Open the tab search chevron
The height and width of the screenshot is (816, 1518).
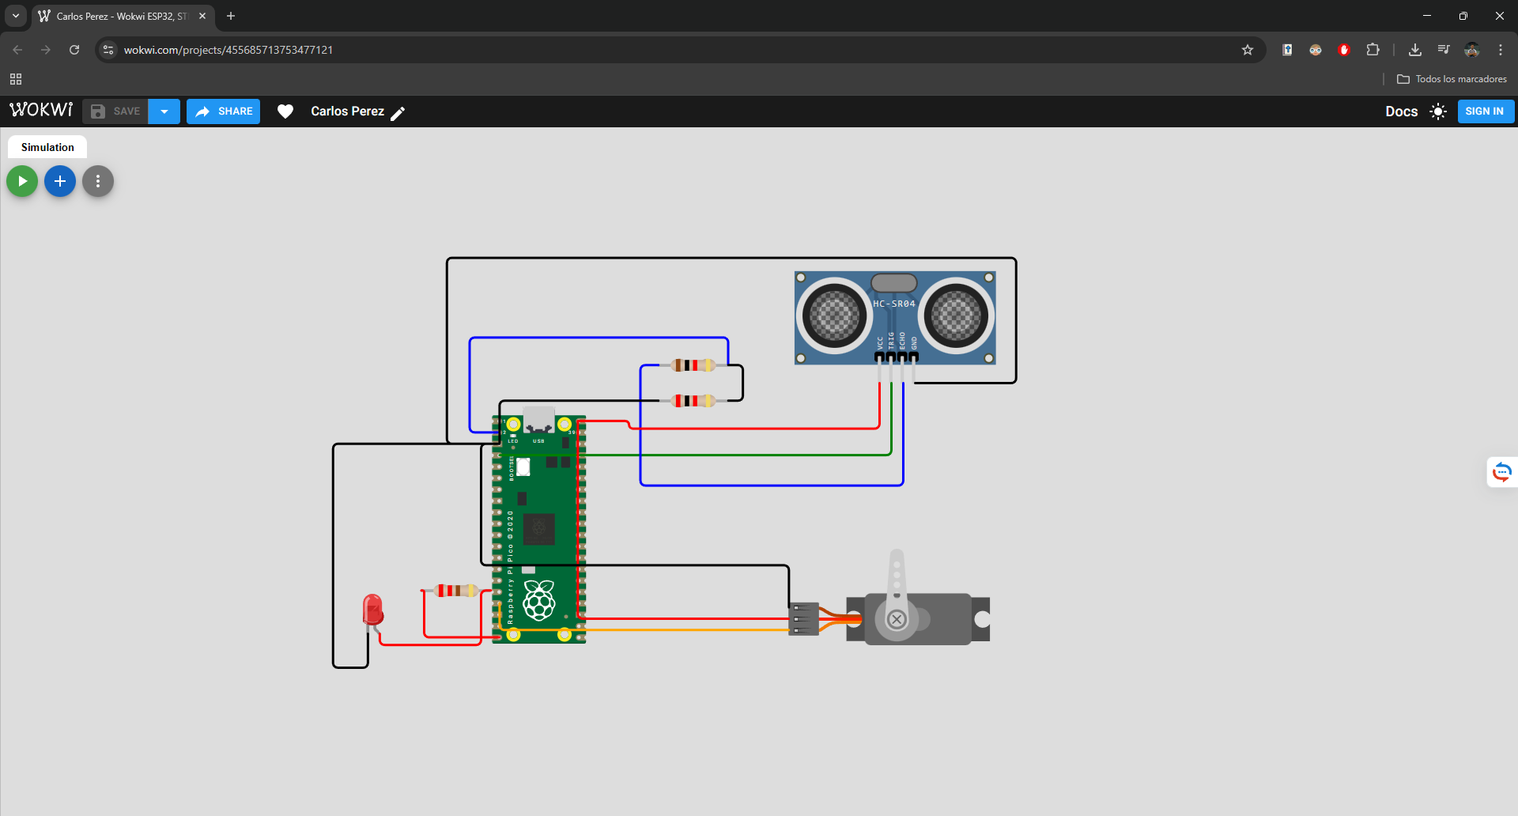point(15,15)
